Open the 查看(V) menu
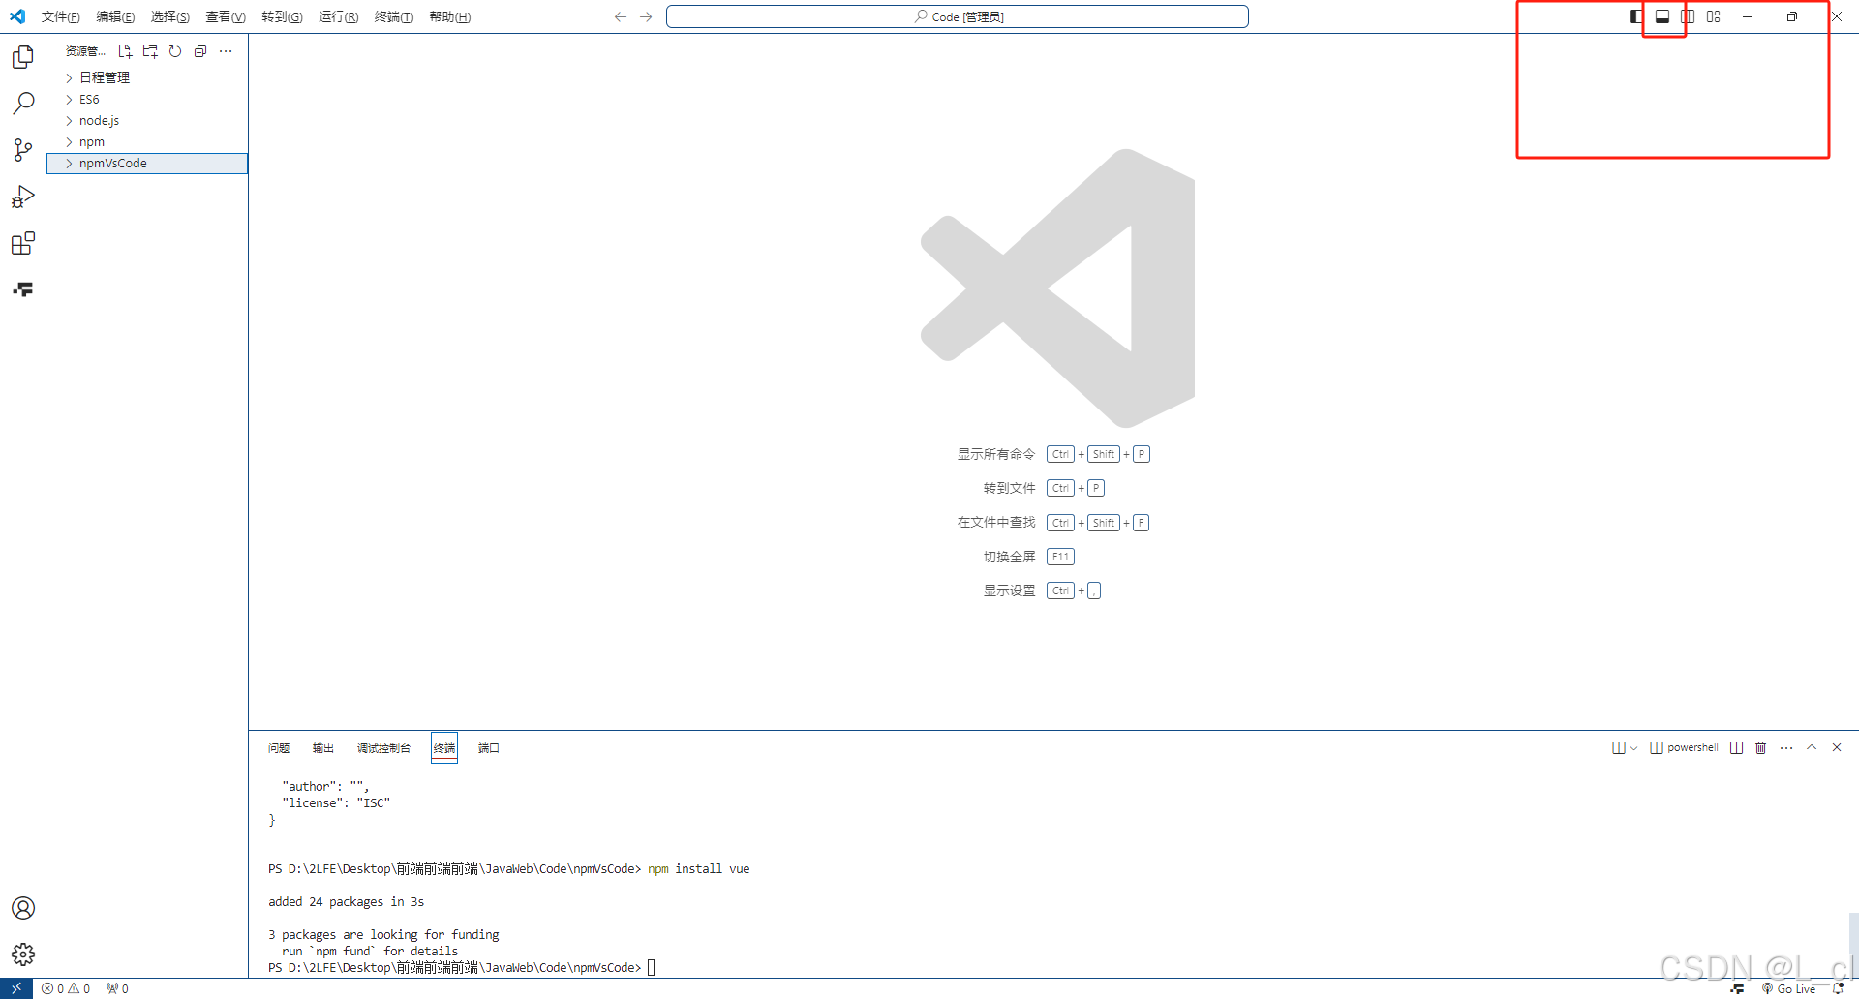Viewport: 1859px width, 999px height. point(225,16)
